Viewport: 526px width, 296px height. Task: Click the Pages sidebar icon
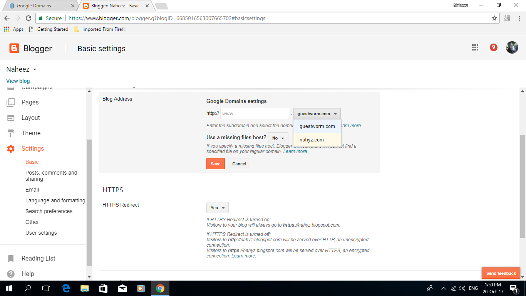(x=11, y=102)
